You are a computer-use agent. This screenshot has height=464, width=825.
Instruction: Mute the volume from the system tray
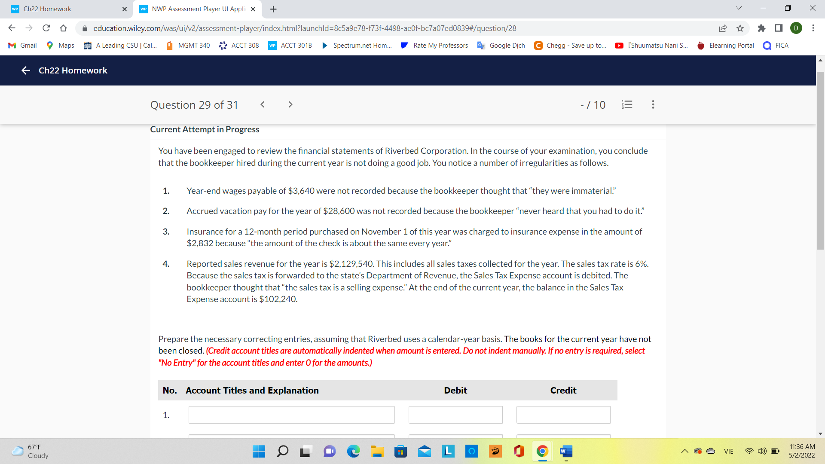762,451
